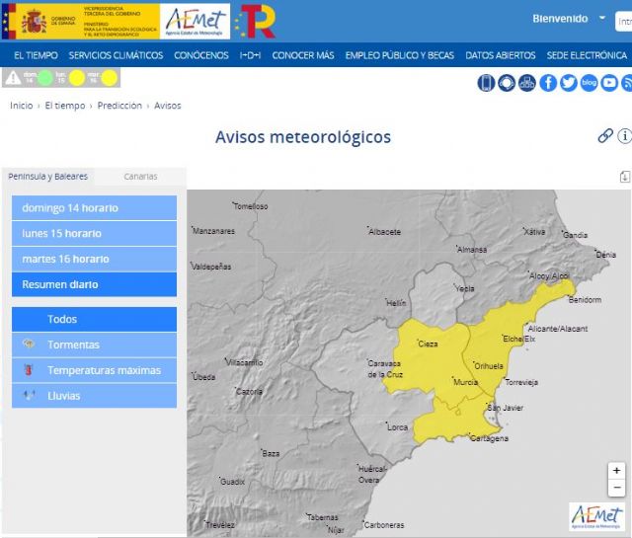Click the Avisos meteorológicos heading
Screen dimensions: 632x538
[x=303, y=137]
